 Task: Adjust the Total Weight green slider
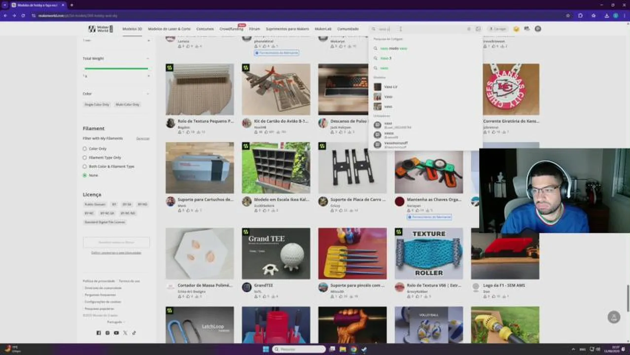point(116,69)
